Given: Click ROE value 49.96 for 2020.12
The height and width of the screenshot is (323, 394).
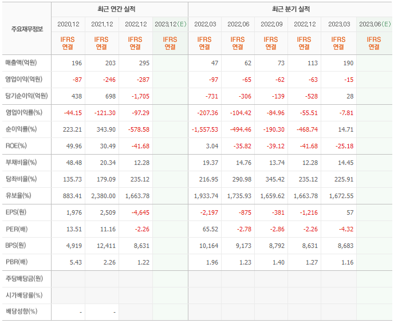Looking at the screenshot, I should 74,146.
